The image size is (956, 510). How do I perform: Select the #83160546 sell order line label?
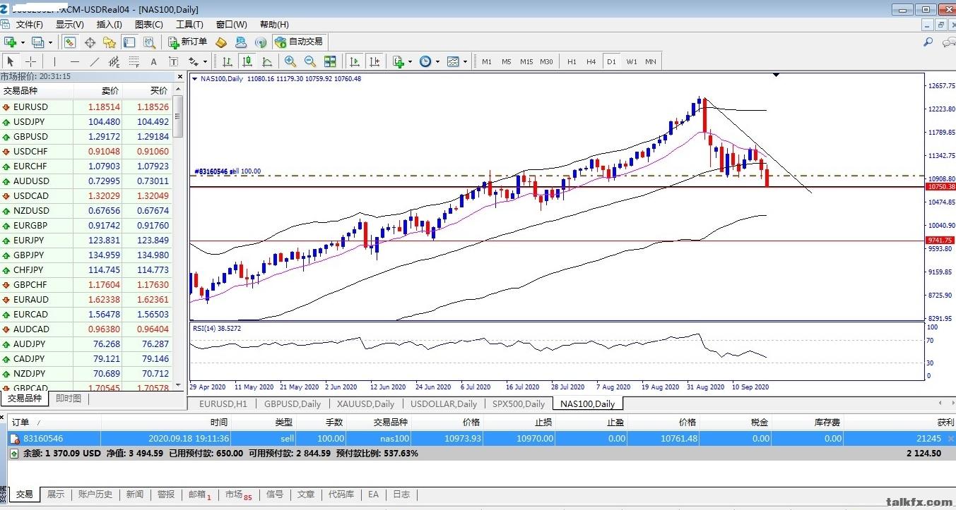click(228, 171)
